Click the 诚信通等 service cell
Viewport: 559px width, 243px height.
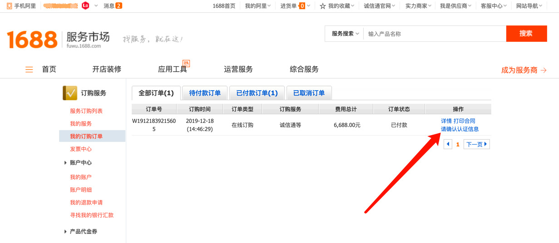point(291,125)
